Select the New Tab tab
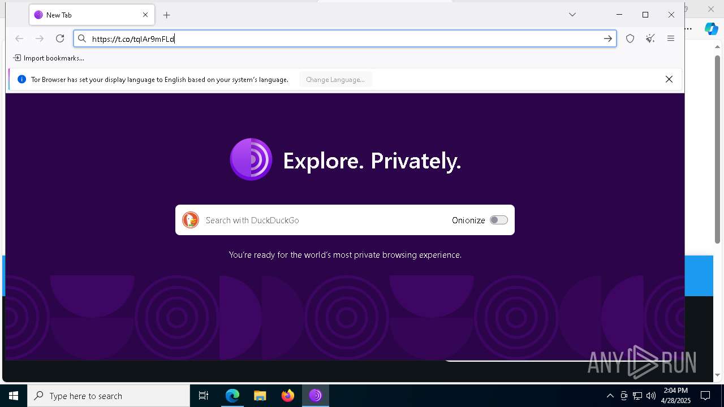The image size is (724, 407). coord(92,15)
